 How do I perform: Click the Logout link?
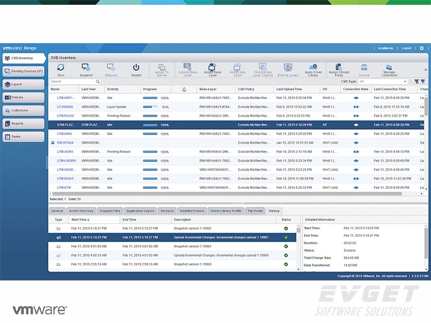coord(406,48)
